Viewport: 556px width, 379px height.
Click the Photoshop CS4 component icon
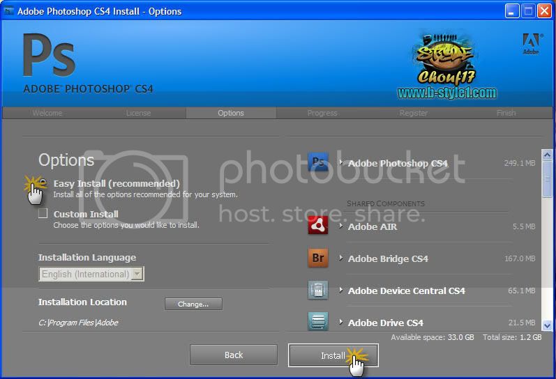point(318,162)
